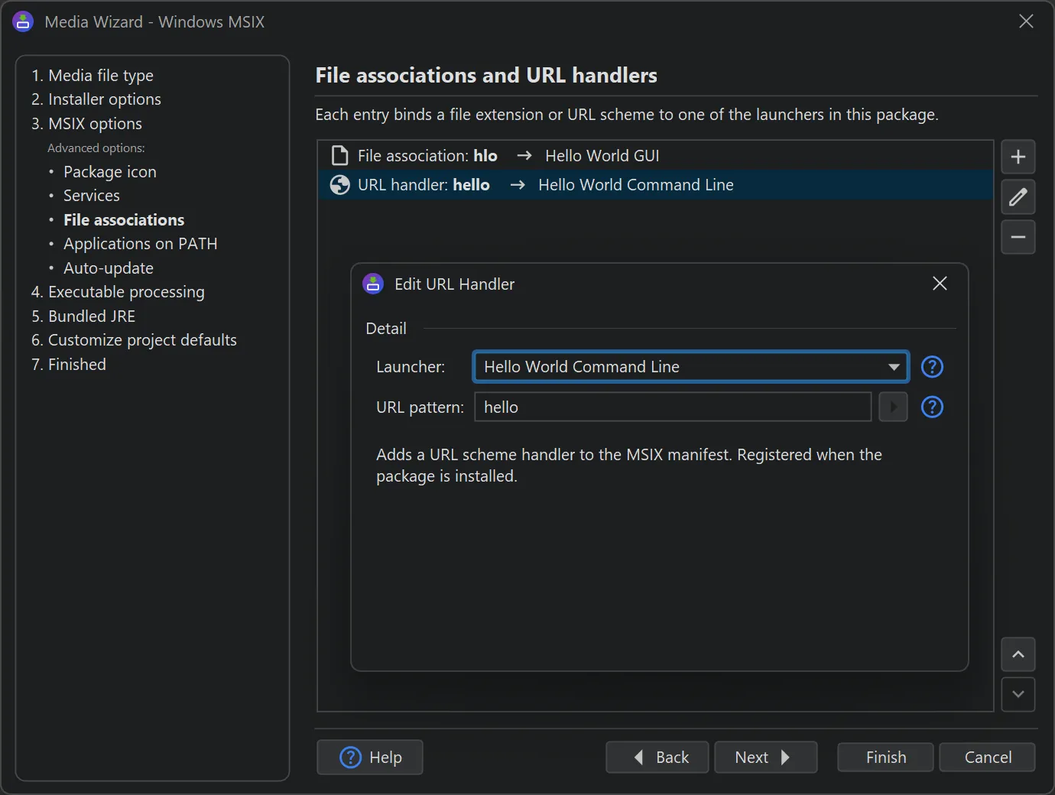The width and height of the screenshot is (1055, 795).
Task: Click the arrow button beside URL pattern
Action: tap(893, 407)
